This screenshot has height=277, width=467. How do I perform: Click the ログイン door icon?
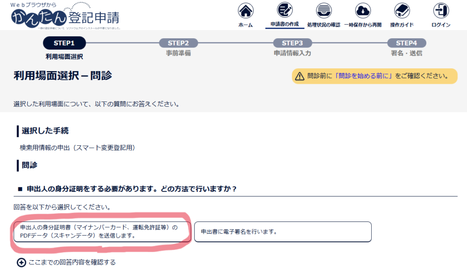pos(441,11)
